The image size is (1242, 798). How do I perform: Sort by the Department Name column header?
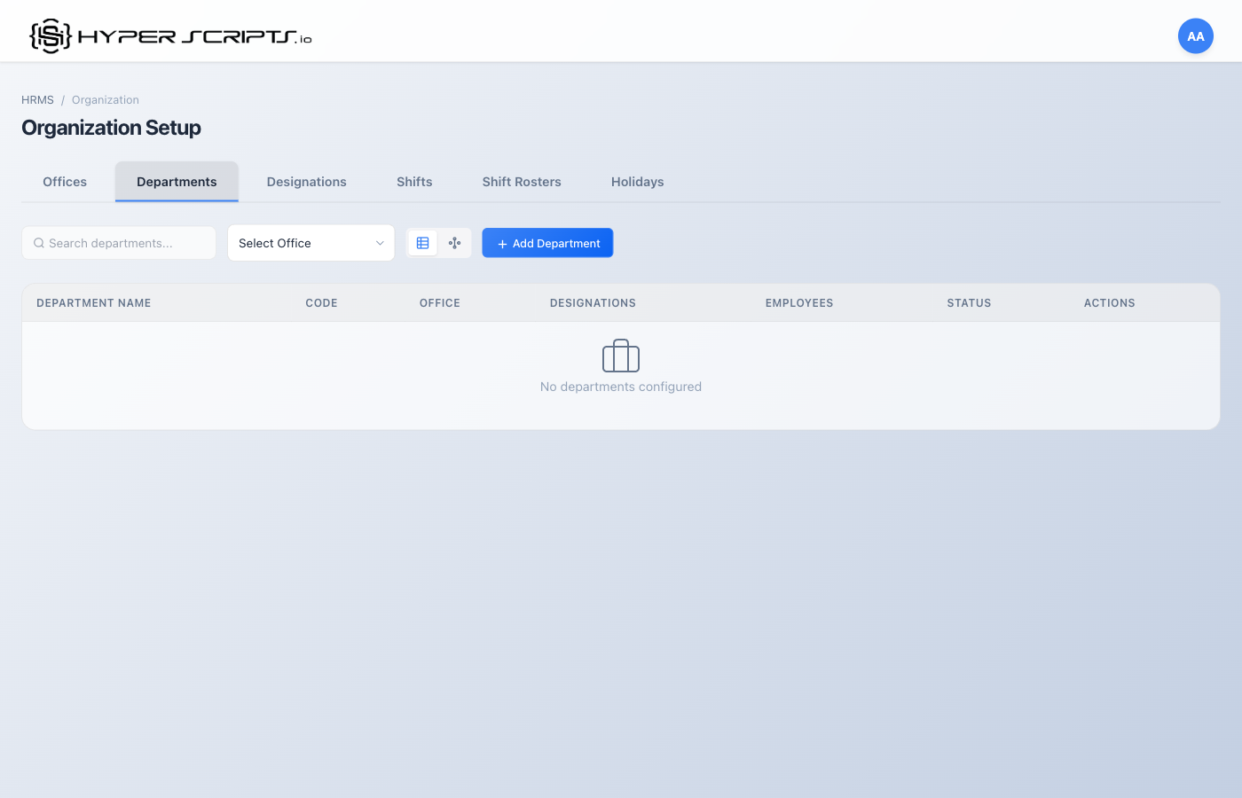93,302
